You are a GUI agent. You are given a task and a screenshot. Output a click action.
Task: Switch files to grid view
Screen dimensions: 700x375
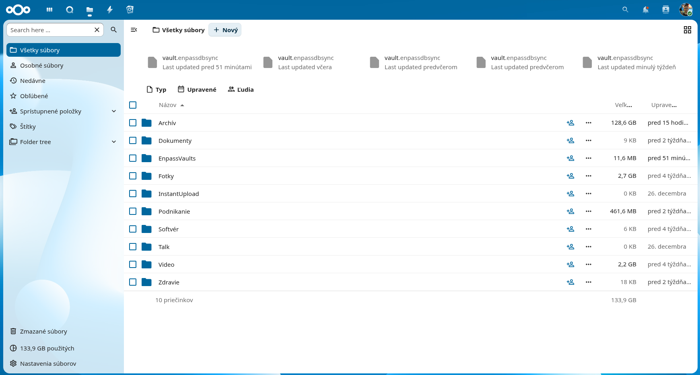coord(687,30)
